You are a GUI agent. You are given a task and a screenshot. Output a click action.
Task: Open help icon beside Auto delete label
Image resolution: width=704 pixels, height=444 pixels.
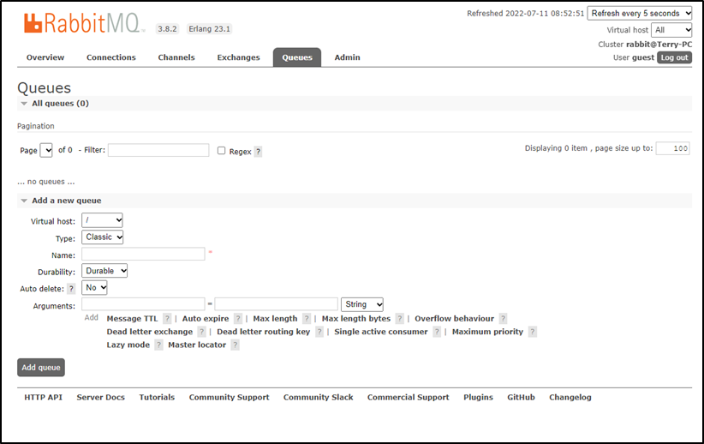pos(71,289)
